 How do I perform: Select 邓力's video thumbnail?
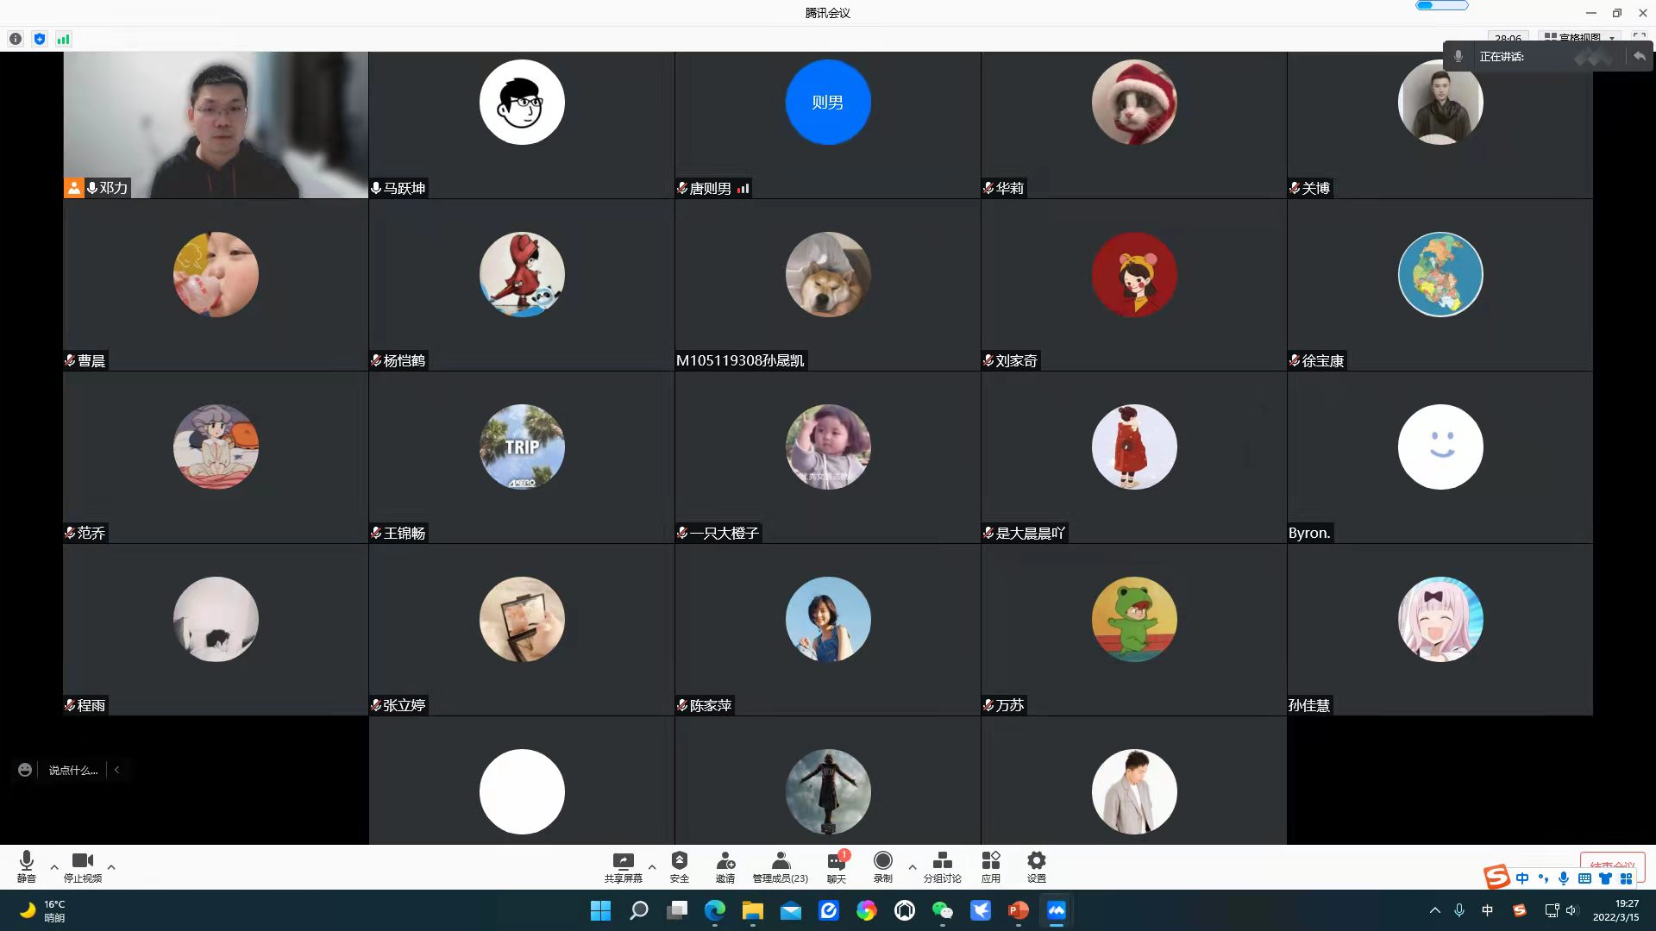216,125
